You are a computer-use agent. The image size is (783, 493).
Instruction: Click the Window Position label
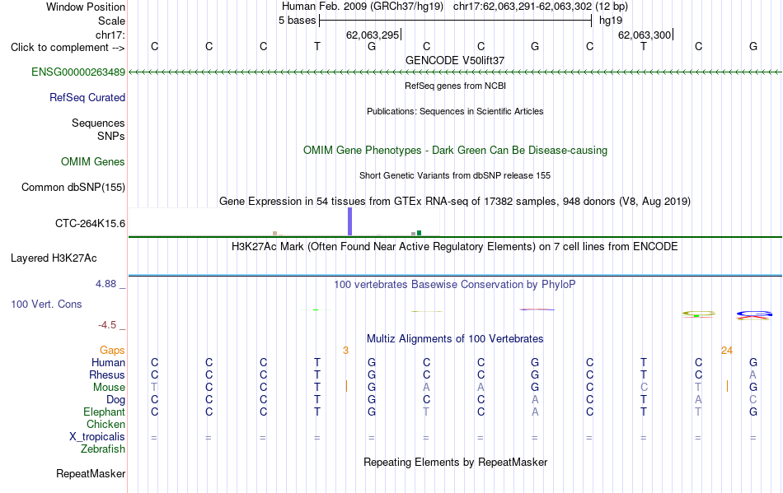tap(86, 7)
